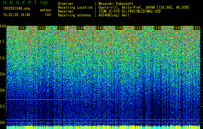Click the kHz axis unit label
Screen dimensions: 203x129
3,26
